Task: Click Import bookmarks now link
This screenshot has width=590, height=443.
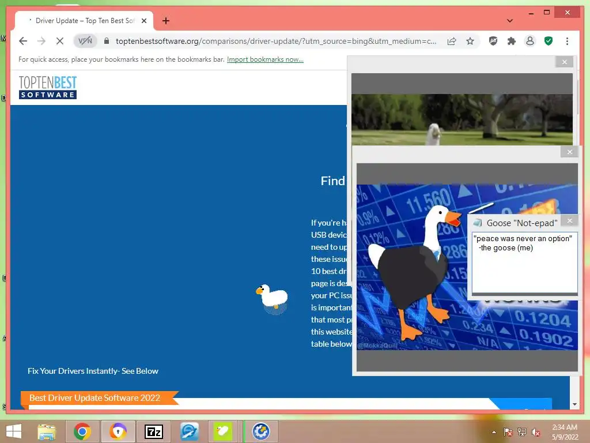Action: click(265, 59)
